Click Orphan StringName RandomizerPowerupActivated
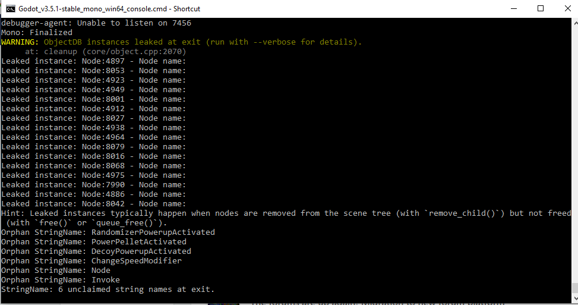 click(108, 232)
